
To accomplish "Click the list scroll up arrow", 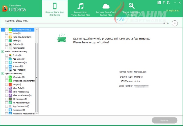I will coord(37,30).
